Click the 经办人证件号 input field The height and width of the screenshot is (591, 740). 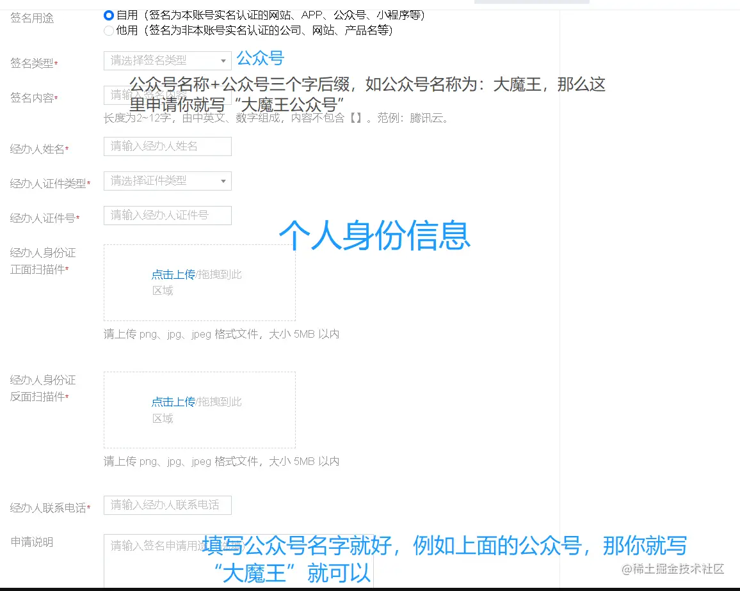click(x=166, y=216)
